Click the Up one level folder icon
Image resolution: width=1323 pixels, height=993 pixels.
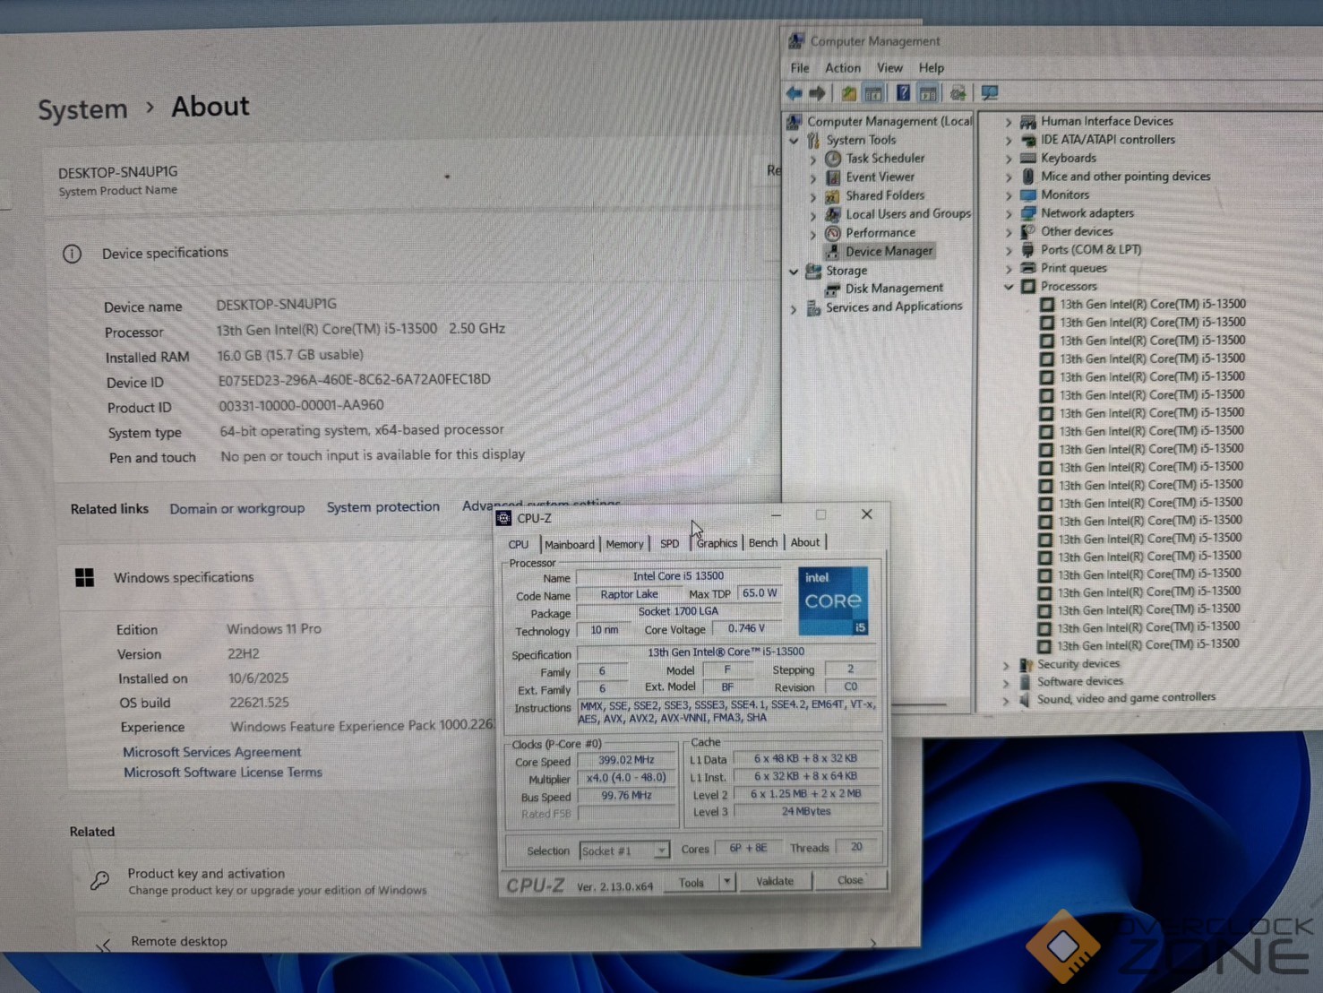(x=848, y=93)
